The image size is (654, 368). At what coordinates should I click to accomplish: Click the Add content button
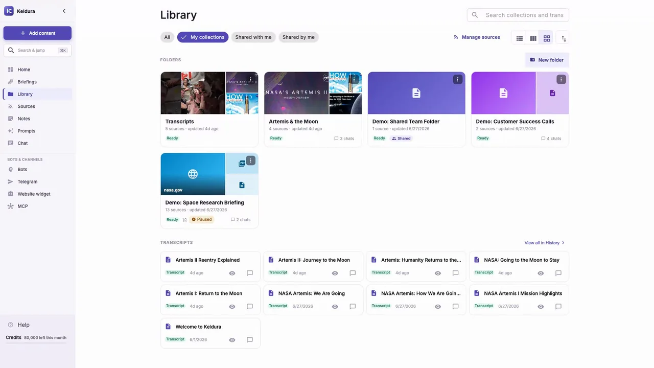(x=37, y=33)
